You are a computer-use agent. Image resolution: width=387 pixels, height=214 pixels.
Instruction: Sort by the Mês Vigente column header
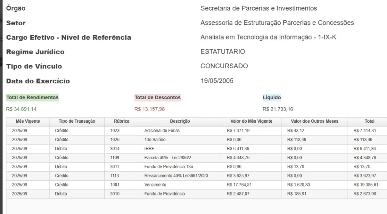[28, 122]
